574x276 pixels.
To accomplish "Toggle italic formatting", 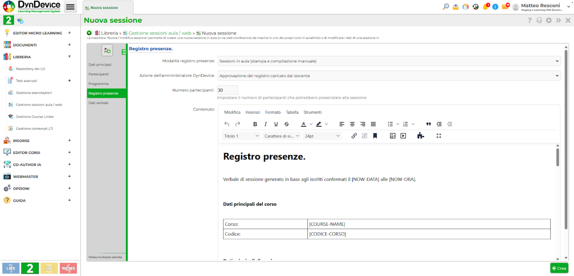I will coord(265,124).
